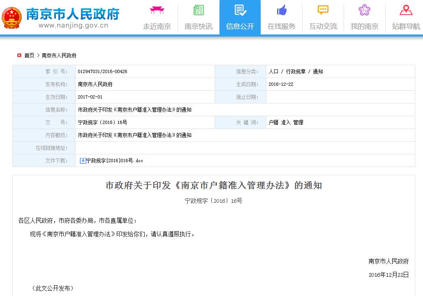Click the 在线服务 thumbs-up icon
This screenshot has width=423, height=296.
click(x=282, y=10)
